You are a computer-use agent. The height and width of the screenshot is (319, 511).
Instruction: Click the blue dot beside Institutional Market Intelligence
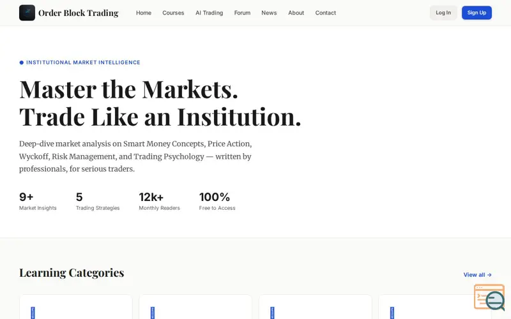pos(22,63)
